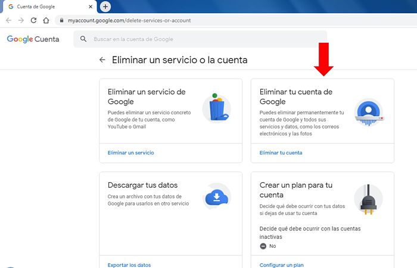
Task: Focus the Buscar en la cuenta field
Action: pyautogui.click(x=200, y=39)
